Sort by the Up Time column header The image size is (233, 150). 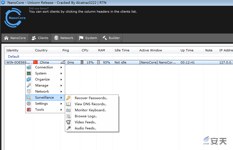tap(191, 50)
